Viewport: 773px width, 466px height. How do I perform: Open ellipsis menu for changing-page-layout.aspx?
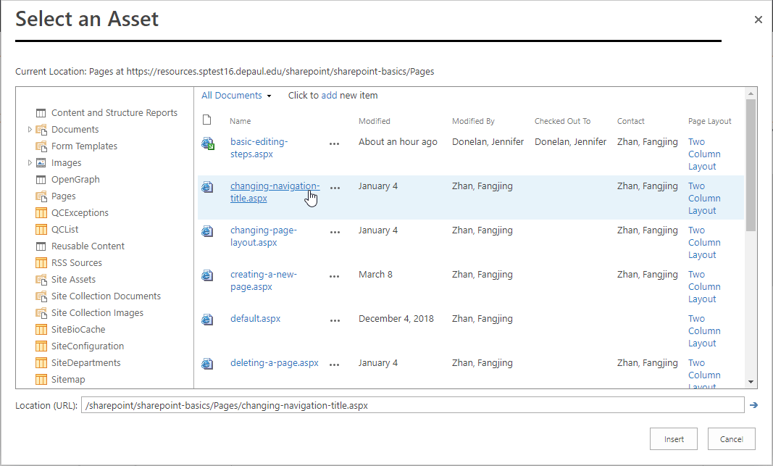[334, 232]
